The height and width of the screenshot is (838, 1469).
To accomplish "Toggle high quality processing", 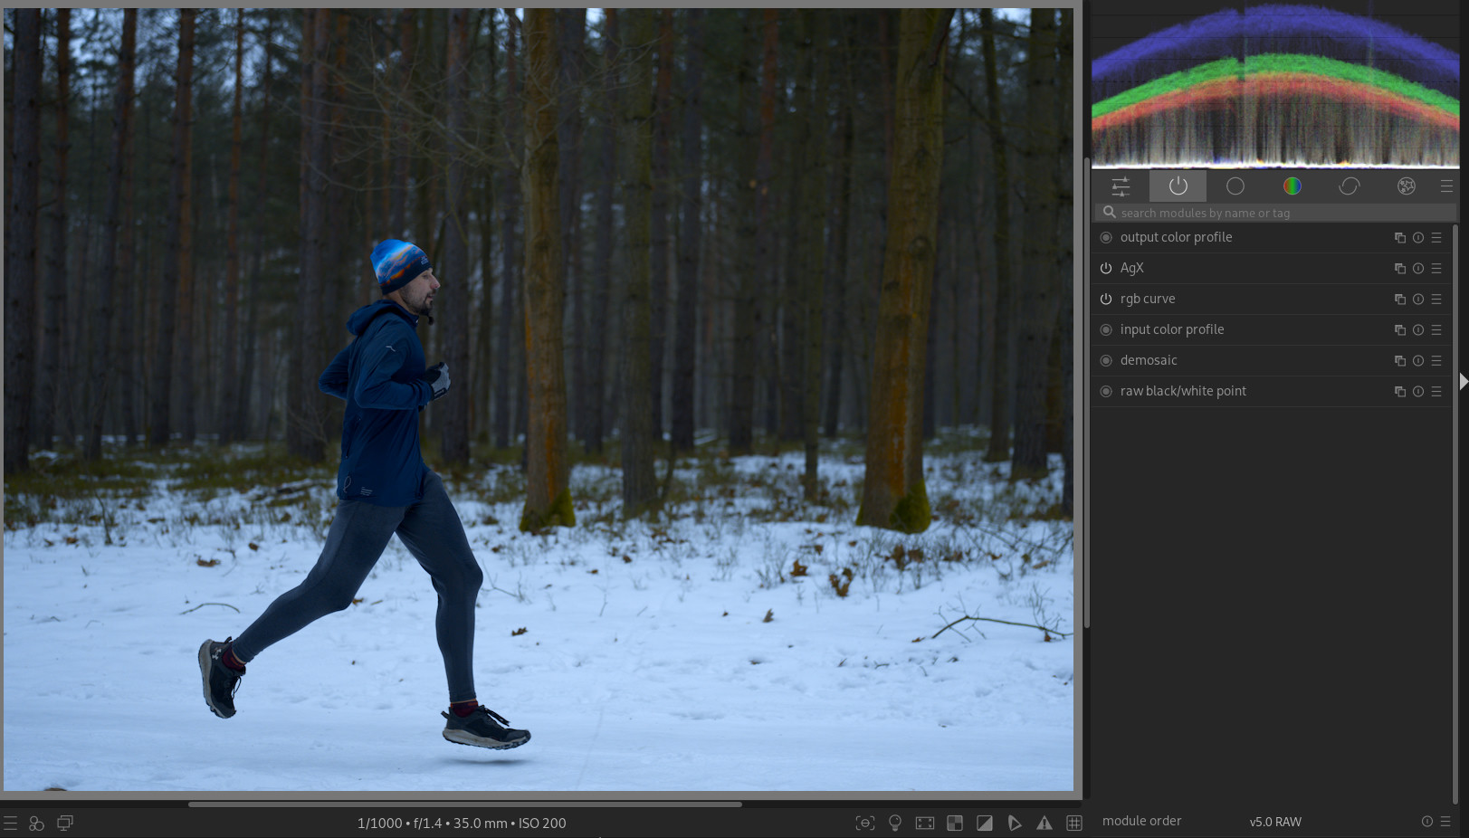I will click(x=925, y=824).
